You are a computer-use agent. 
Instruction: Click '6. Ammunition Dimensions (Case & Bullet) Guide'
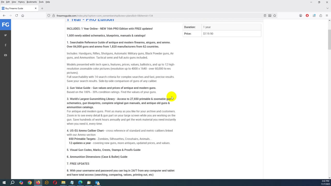point(97,157)
